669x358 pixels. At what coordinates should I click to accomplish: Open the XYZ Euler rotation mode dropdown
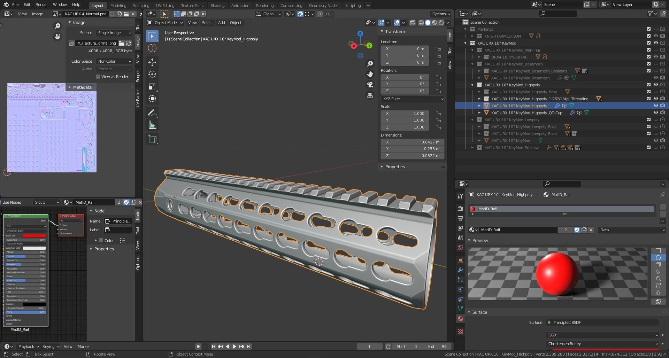(x=412, y=99)
